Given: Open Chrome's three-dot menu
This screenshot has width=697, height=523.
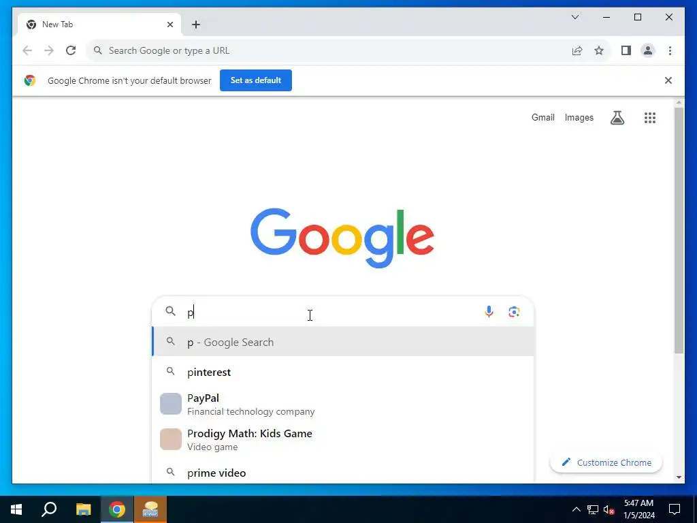Looking at the screenshot, I should tap(670, 50).
